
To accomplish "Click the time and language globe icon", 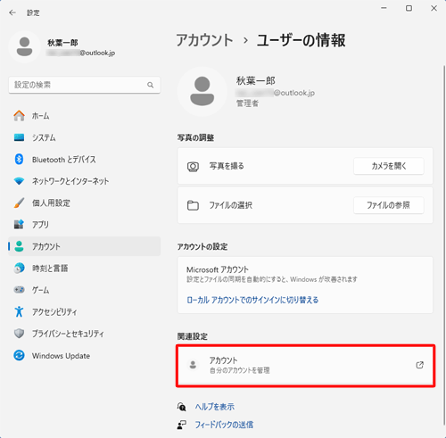I will point(19,268).
